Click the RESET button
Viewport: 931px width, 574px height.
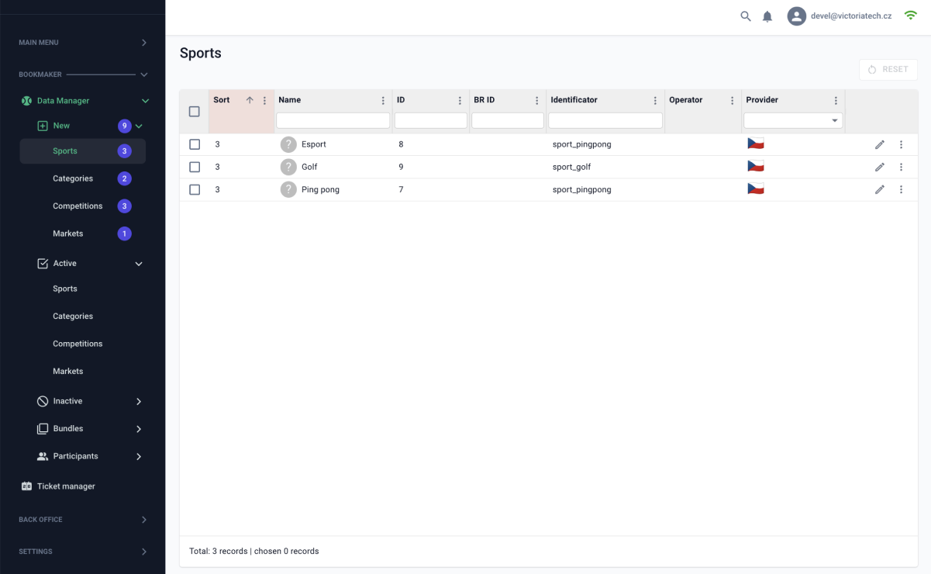click(x=888, y=70)
